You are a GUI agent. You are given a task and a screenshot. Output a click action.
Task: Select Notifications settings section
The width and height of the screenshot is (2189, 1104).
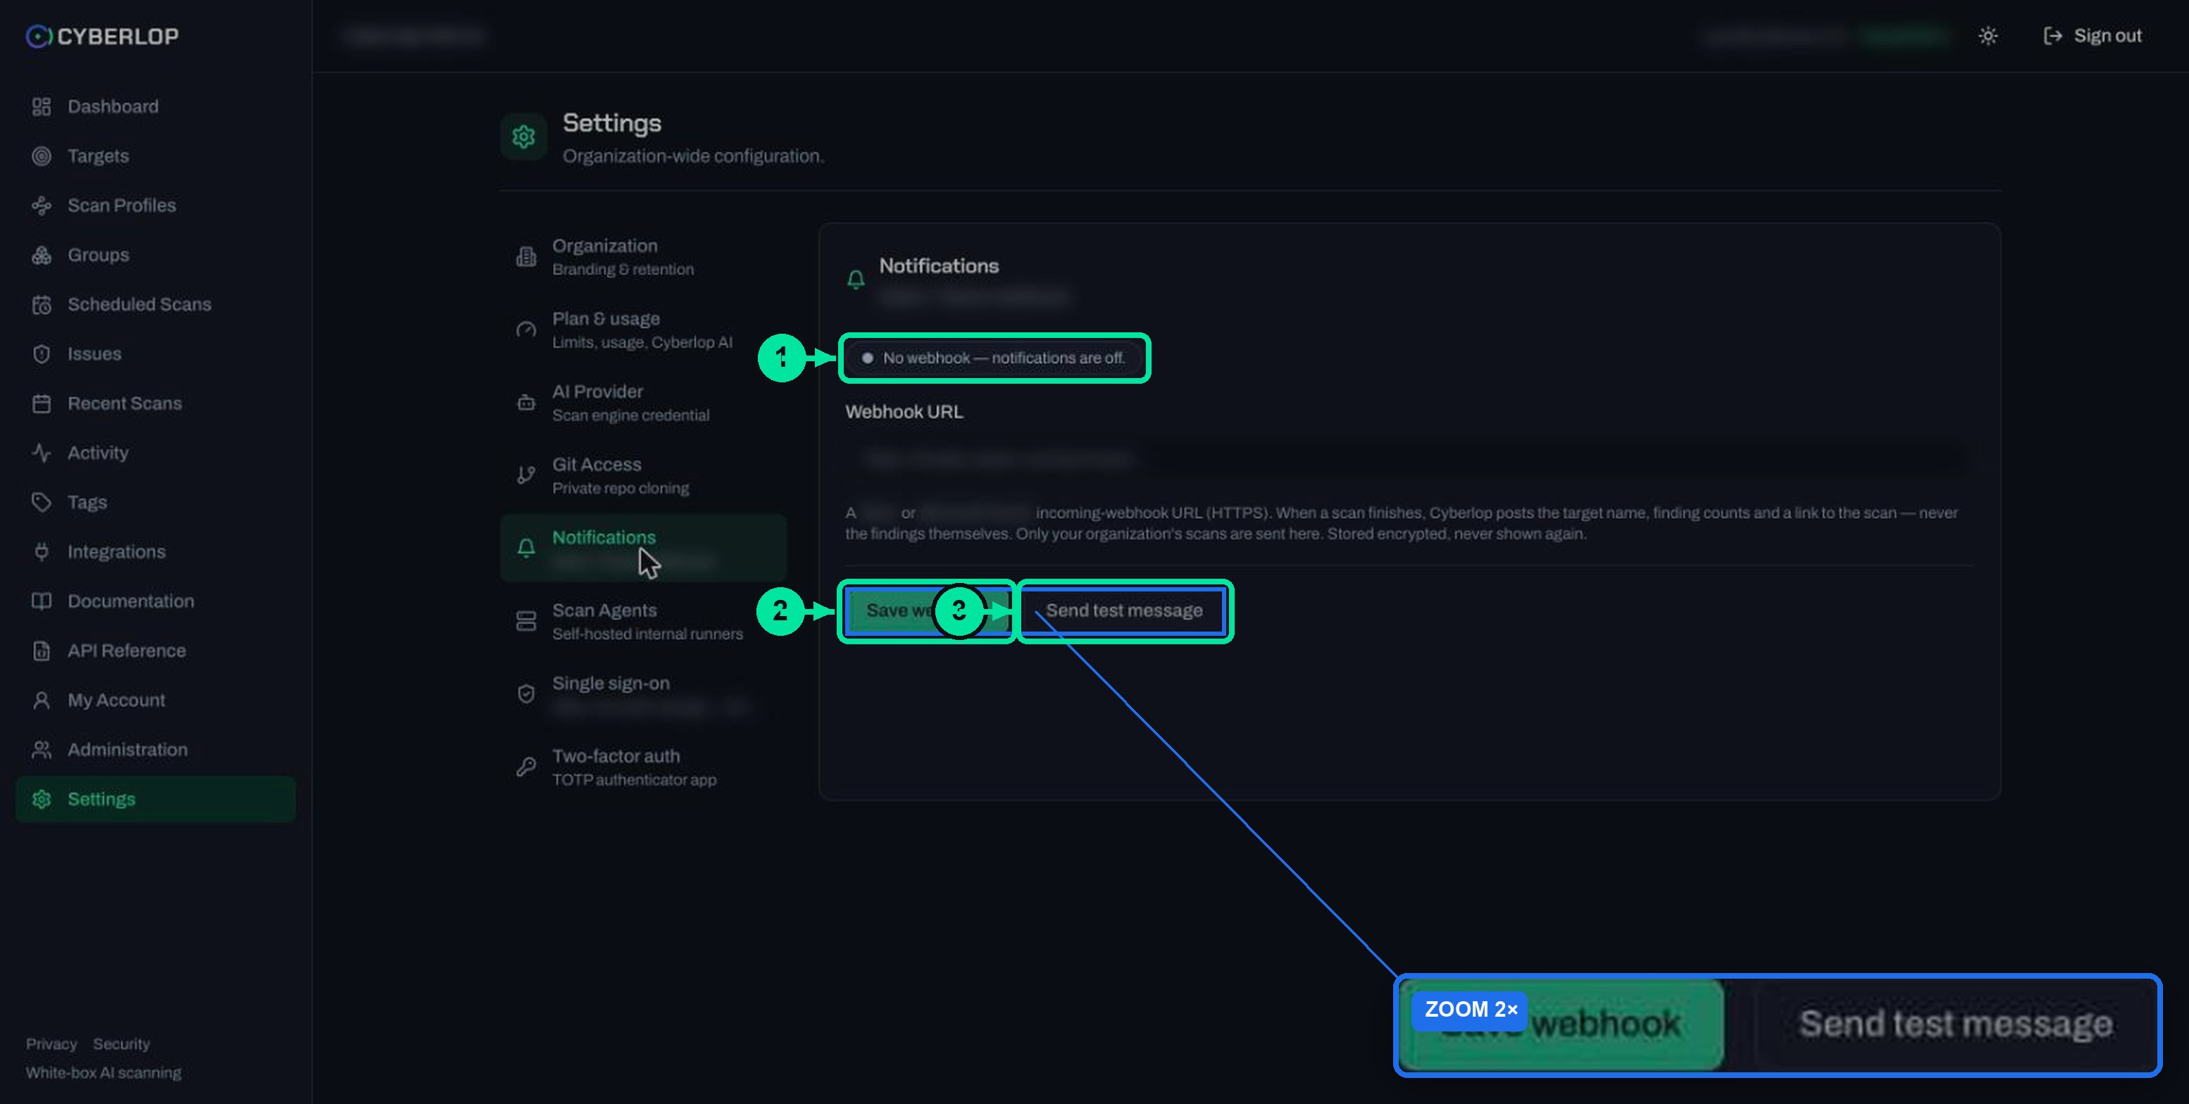(x=643, y=548)
